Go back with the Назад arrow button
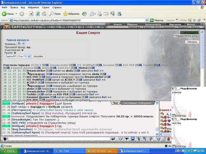This screenshot has width=206, height=154. [8, 14]
